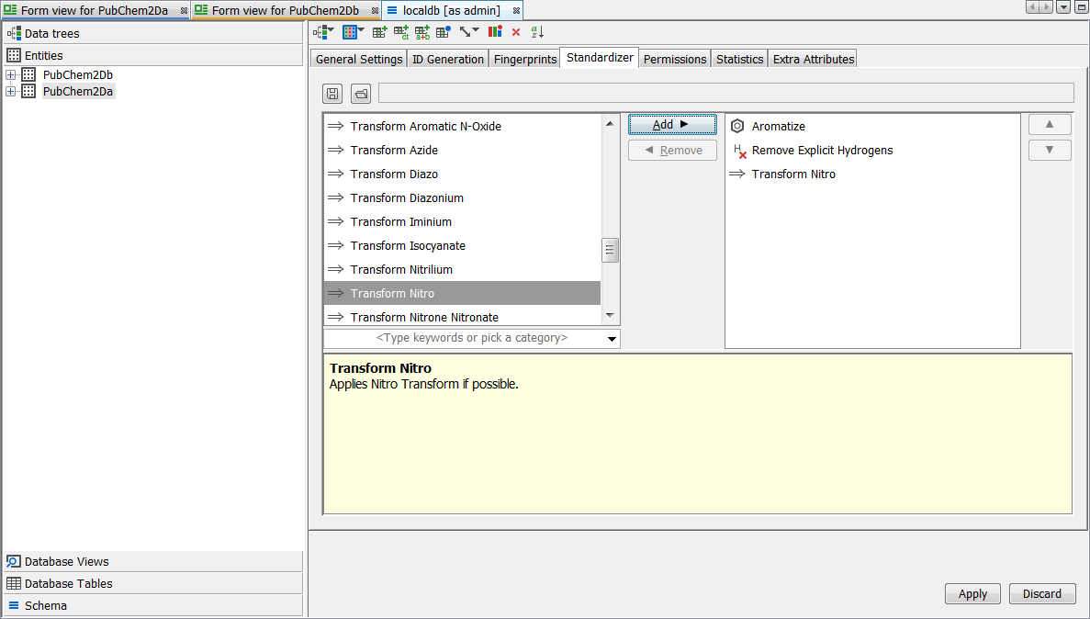Click the add field table icon with plus

click(x=379, y=32)
